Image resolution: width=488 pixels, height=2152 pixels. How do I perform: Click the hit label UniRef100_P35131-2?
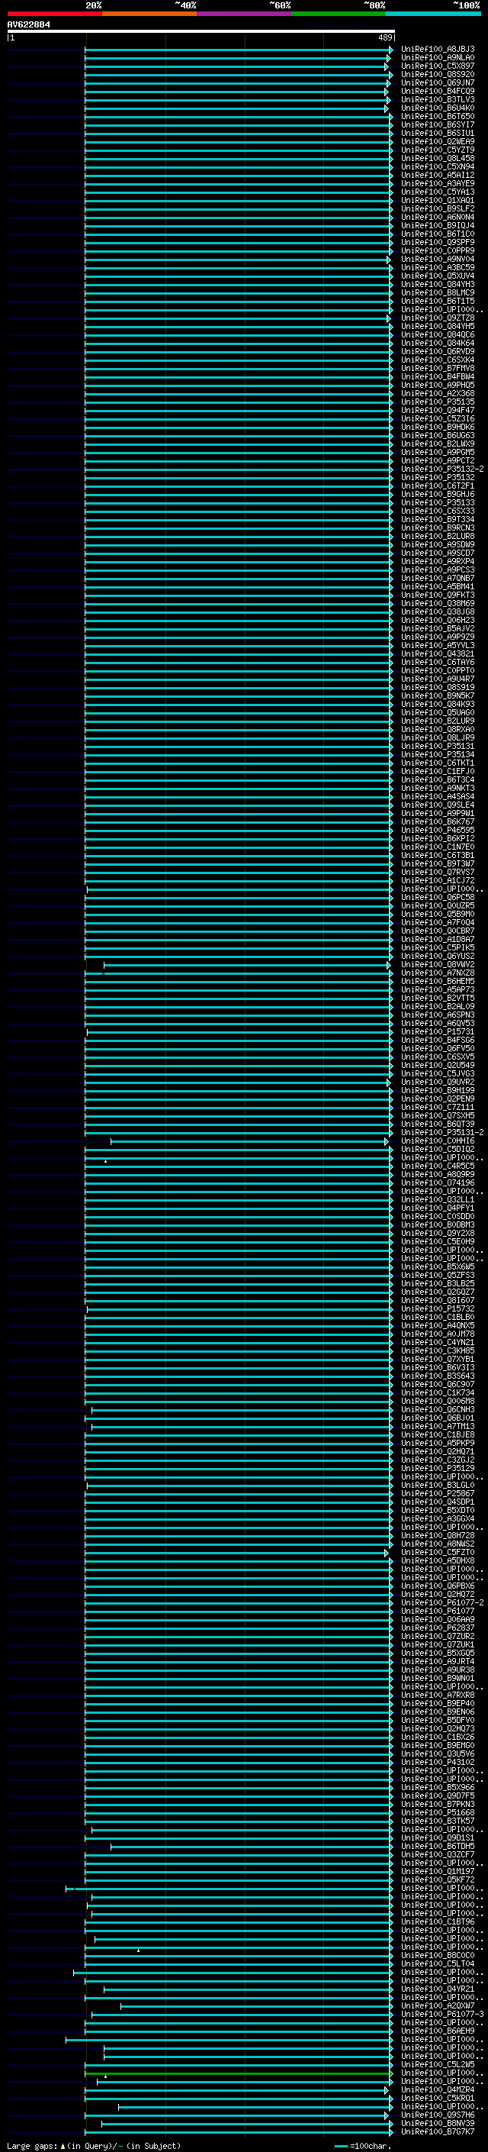click(x=442, y=1132)
